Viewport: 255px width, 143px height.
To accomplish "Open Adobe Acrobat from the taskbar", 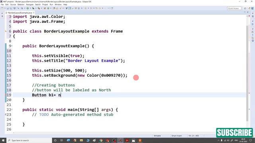I will coord(127,140).
